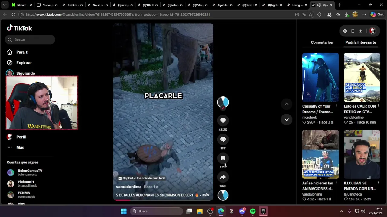Switch to Podría interesarte tab
Viewport: 387px width, 217px height.
tap(361, 42)
